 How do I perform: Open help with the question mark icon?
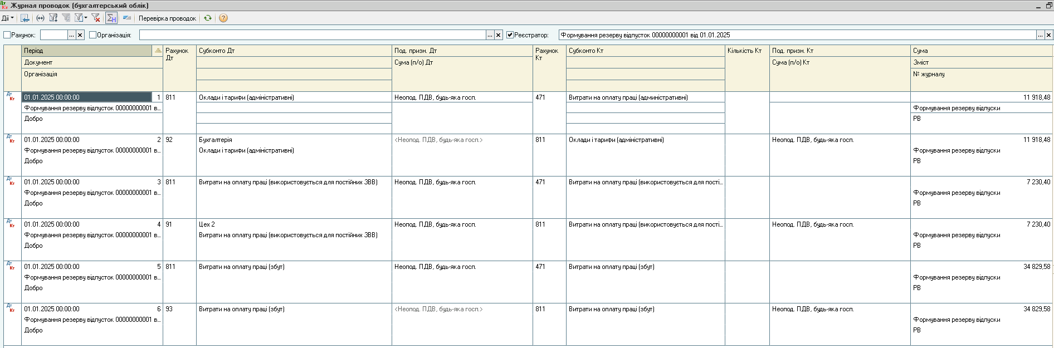click(x=223, y=18)
